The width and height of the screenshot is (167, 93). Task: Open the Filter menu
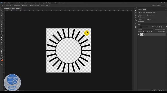pyautogui.click(x=42, y=3)
